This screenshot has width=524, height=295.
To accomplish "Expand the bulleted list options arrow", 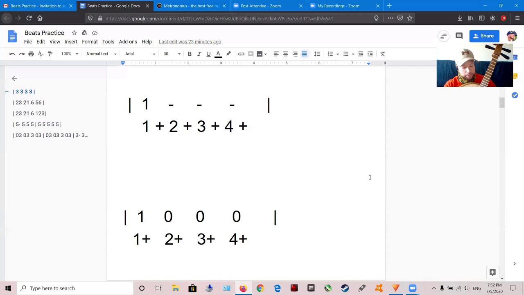I will click(x=353, y=54).
